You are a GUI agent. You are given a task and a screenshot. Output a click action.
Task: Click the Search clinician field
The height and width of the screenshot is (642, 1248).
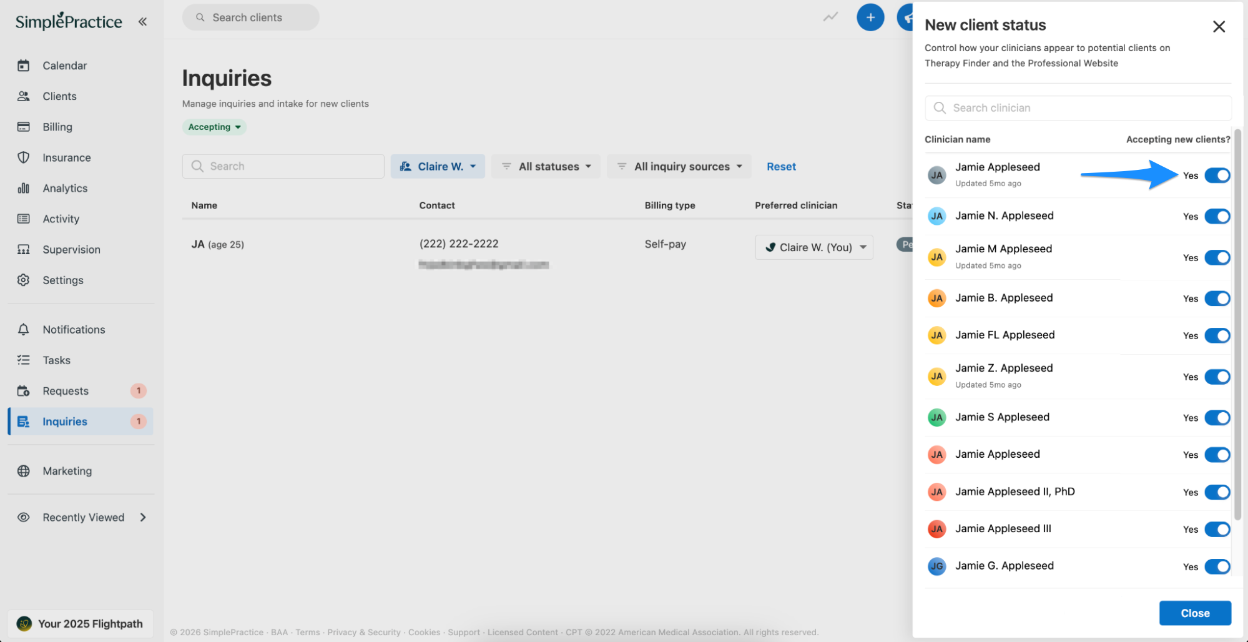pos(1078,108)
